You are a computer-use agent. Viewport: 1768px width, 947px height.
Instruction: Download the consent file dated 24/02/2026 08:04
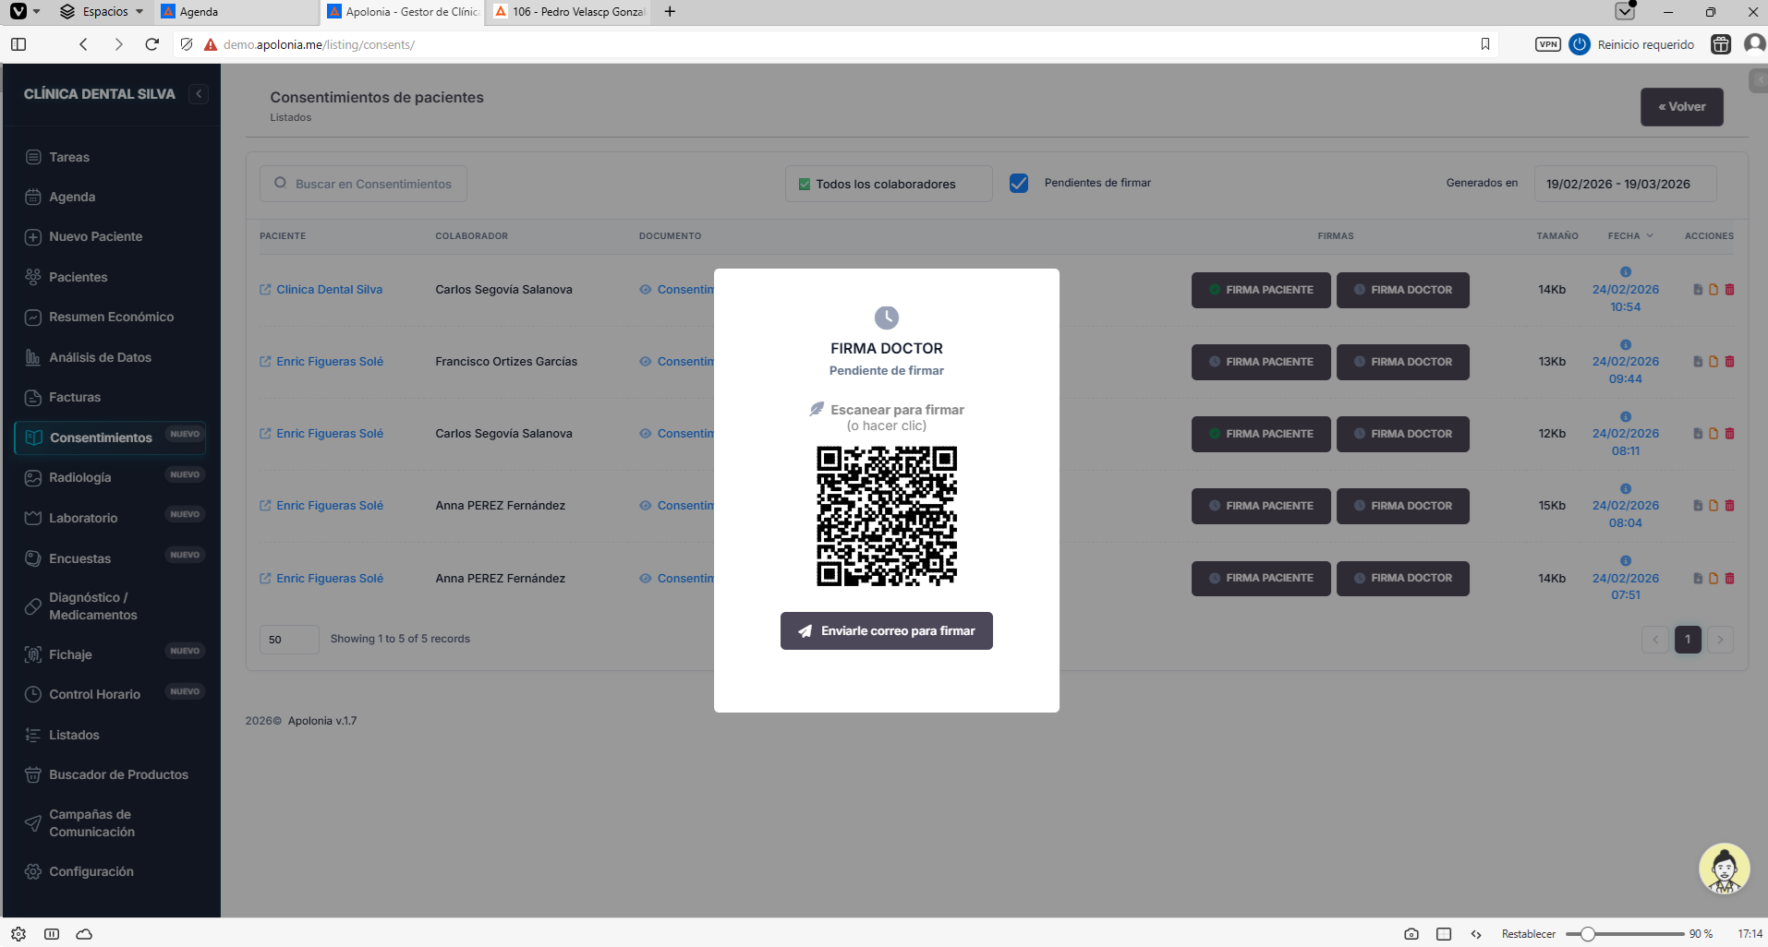click(1698, 506)
